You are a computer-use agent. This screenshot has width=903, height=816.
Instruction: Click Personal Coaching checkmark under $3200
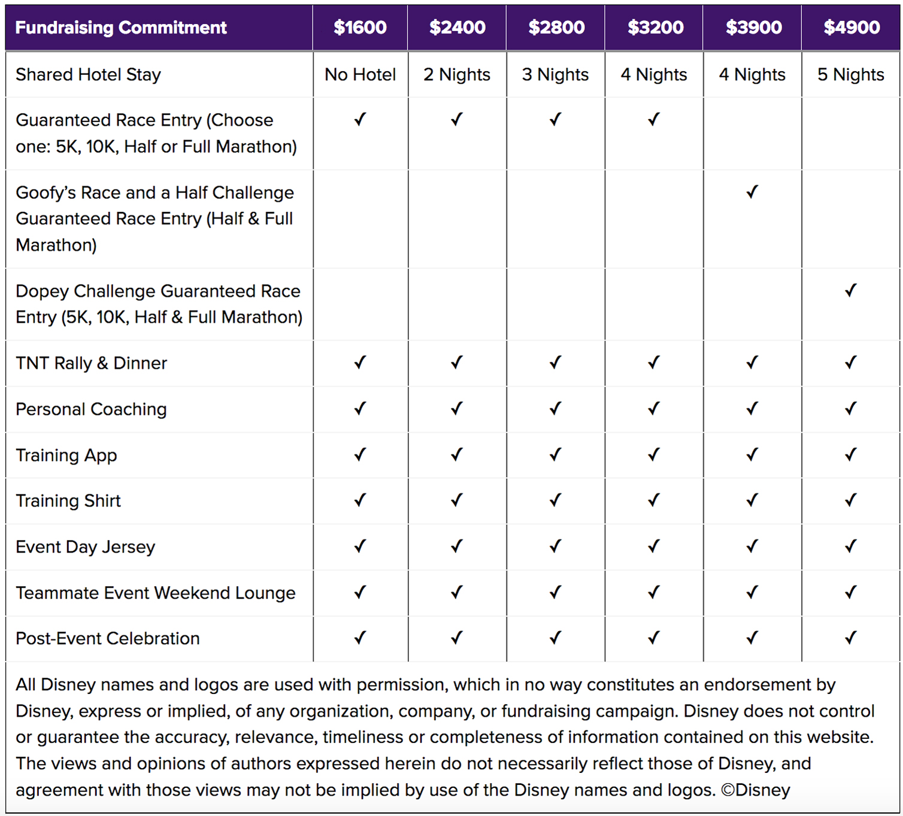pos(653,408)
